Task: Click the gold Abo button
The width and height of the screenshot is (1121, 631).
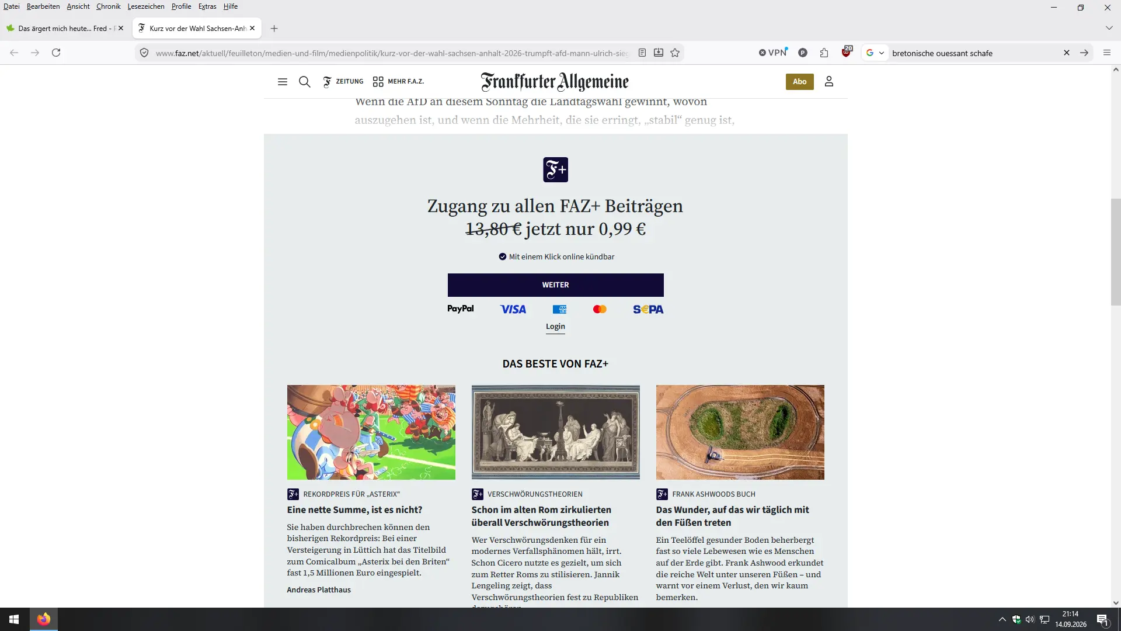Action: (799, 82)
